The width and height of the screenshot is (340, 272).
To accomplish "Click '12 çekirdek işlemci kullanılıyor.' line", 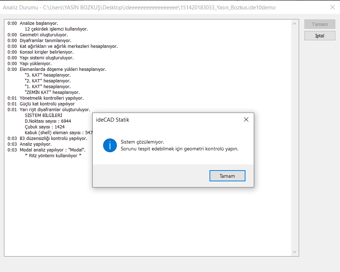I will [56, 29].
